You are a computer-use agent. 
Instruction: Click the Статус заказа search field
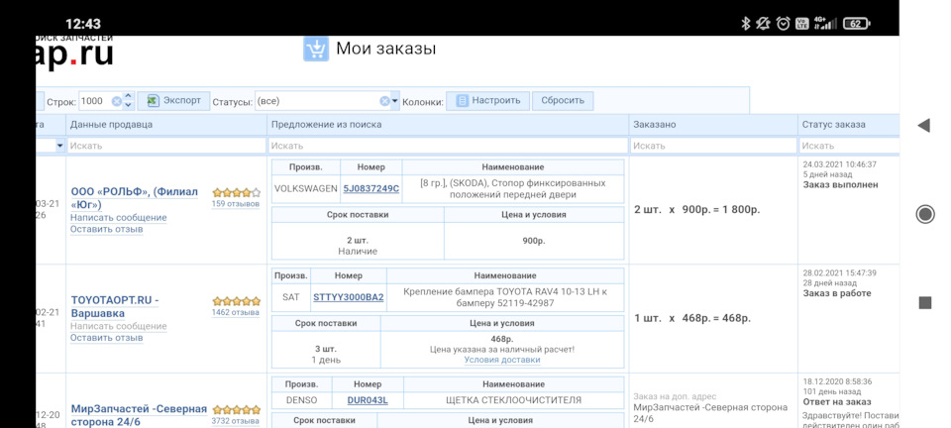click(x=850, y=146)
